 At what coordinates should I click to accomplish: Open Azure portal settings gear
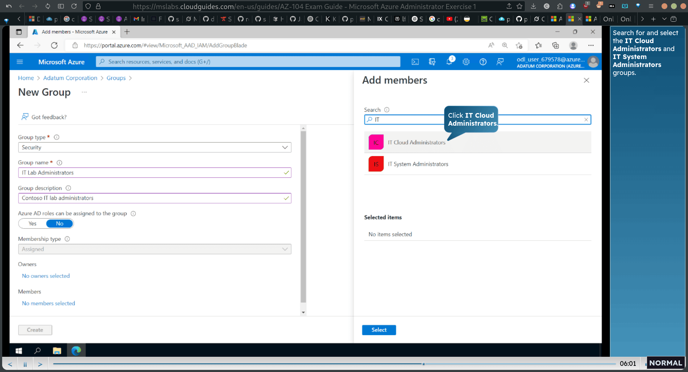[x=466, y=62]
